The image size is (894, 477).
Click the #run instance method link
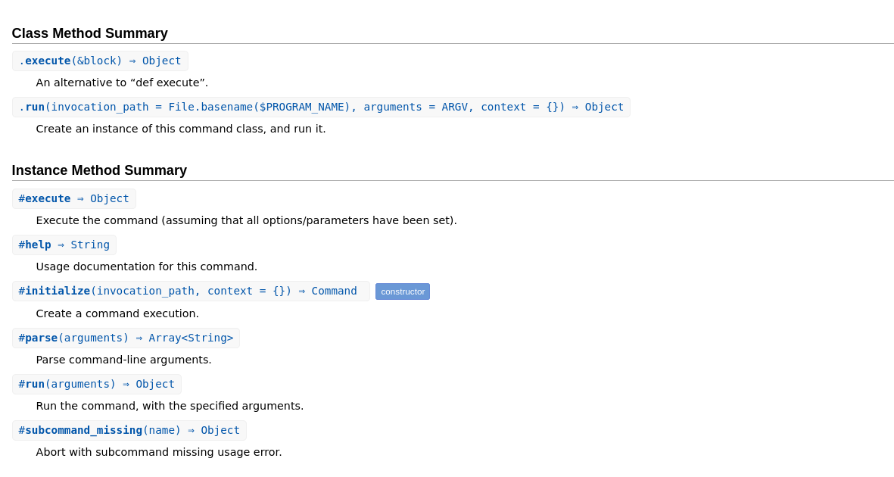(32, 384)
